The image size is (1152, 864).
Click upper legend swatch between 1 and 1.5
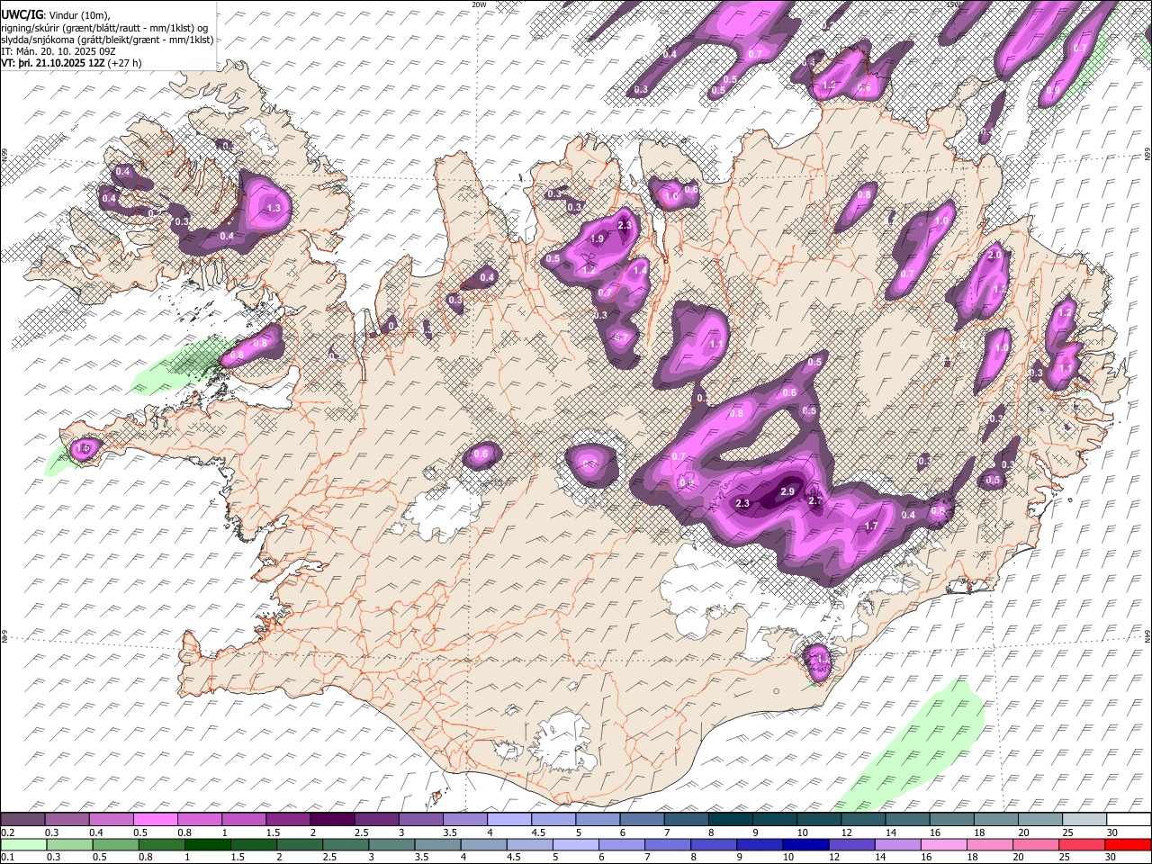pos(245,819)
